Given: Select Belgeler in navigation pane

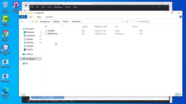Looking at the screenshot, I should 30,39.
